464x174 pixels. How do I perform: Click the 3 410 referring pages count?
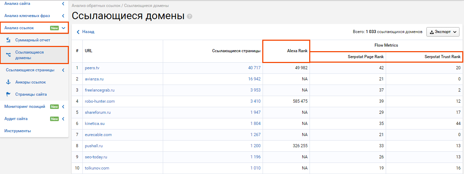click(255, 101)
